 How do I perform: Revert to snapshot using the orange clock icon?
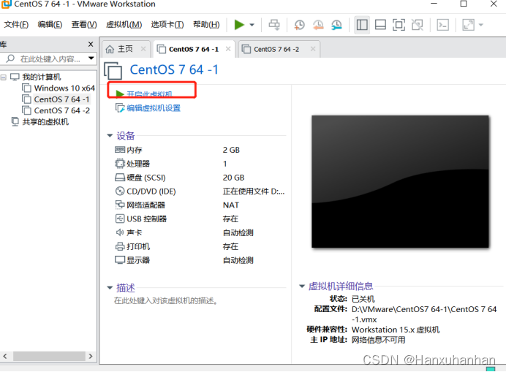coord(318,25)
